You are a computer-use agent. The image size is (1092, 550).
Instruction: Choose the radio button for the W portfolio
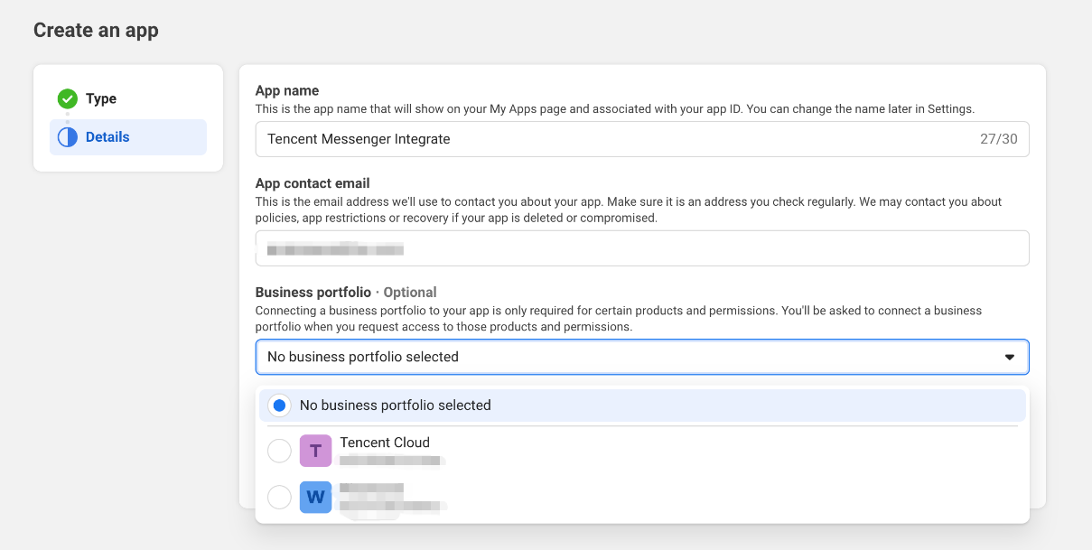[x=280, y=497]
